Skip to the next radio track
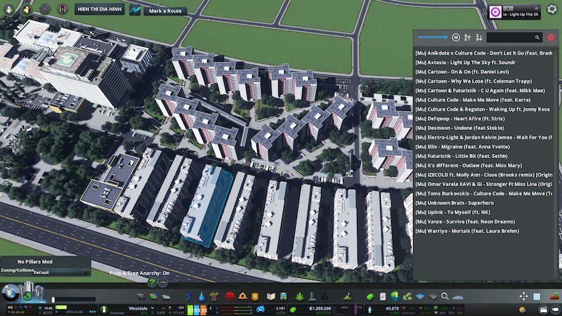Screen dimensions: 562x316 [456, 37]
